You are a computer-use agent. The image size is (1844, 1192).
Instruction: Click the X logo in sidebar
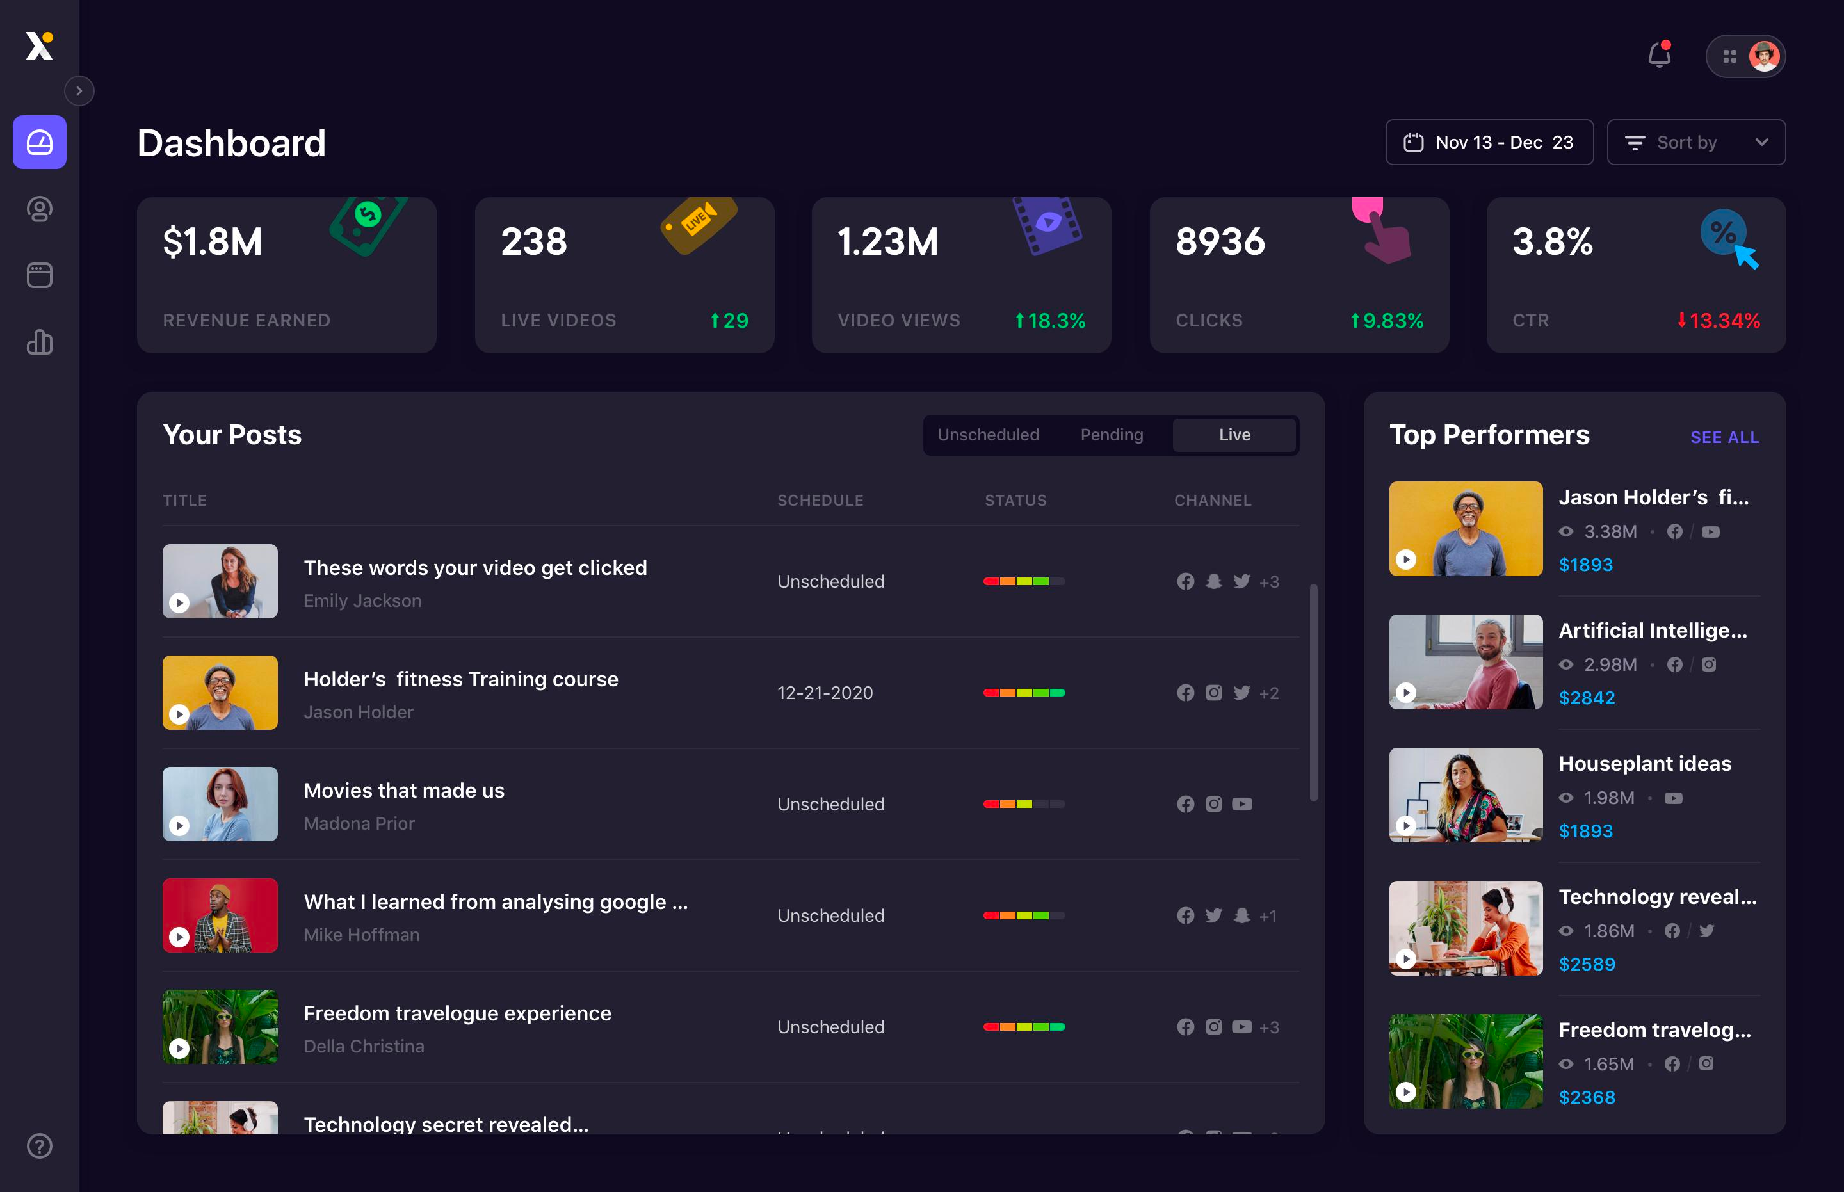[x=38, y=45]
